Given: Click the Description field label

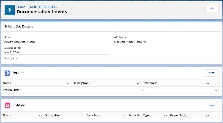Looking at the screenshot, I should coord(11,58).
